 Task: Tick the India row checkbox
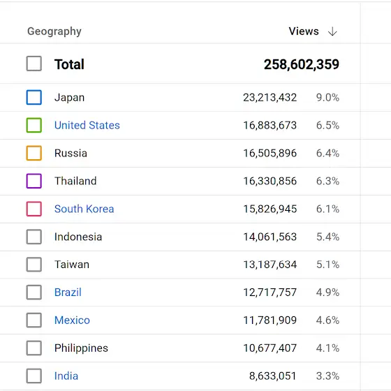[34, 376]
